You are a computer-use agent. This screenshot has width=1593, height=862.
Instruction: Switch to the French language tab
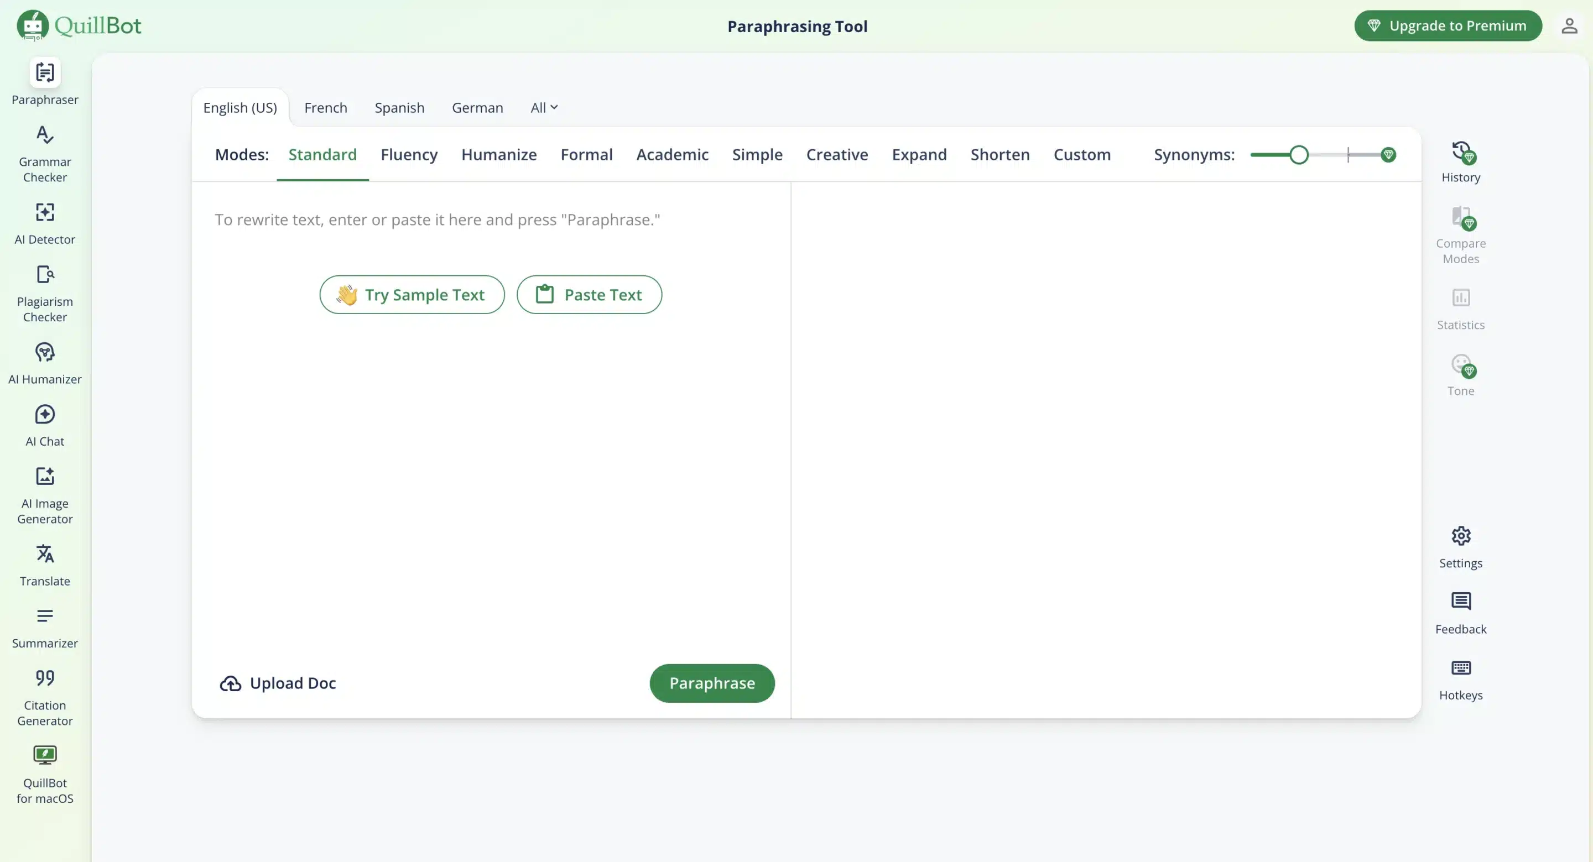click(326, 107)
